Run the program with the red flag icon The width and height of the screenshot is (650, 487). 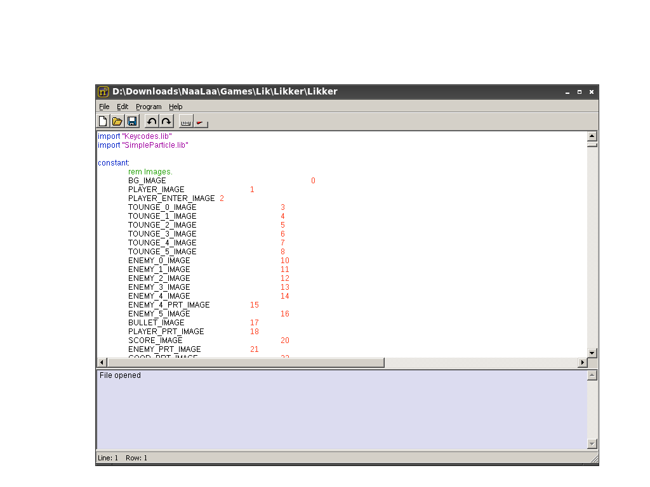click(x=201, y=121)
